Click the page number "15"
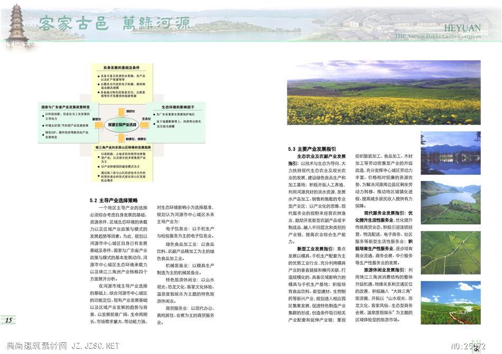This screenshot has height=354, width=502. (8, 320)
